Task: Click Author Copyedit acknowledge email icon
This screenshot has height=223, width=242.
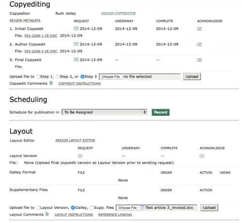Action: click(199, 44)
